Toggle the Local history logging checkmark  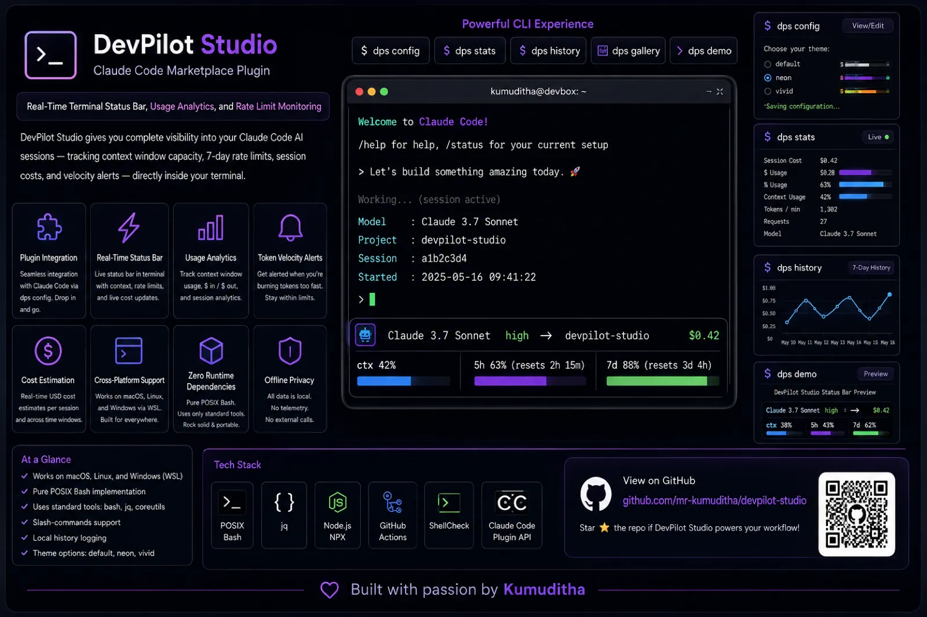[x=24, y=538]
